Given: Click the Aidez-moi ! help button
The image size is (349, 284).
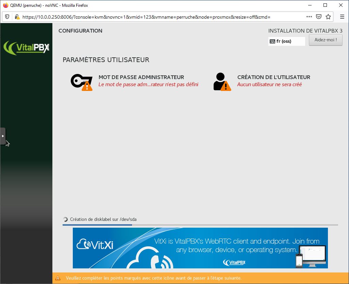Looking at the screenshot, I should [326, 40].
